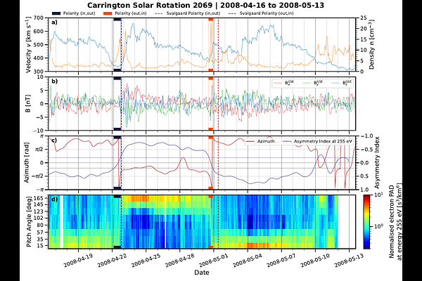Click panel label "b)"

[x=54, y=81]
